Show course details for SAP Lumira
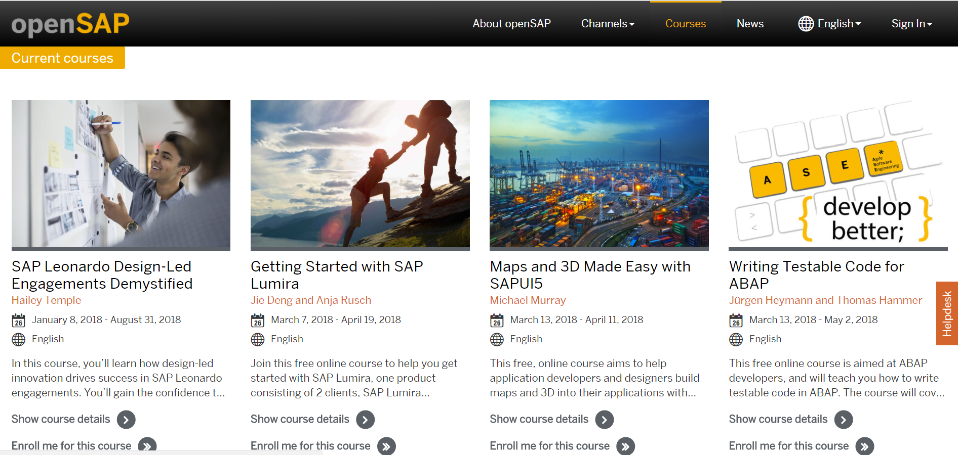Image resolution: width=958 pixels, height=455 pixels. [x=300, y=419]
